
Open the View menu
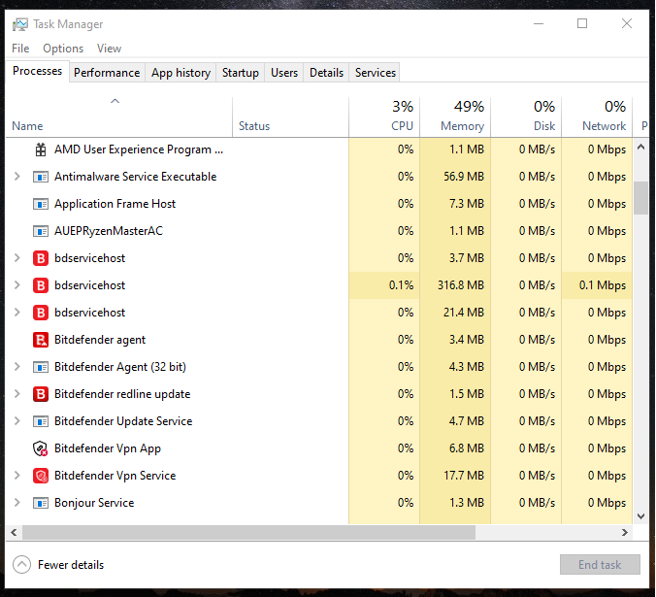[110, 49]
